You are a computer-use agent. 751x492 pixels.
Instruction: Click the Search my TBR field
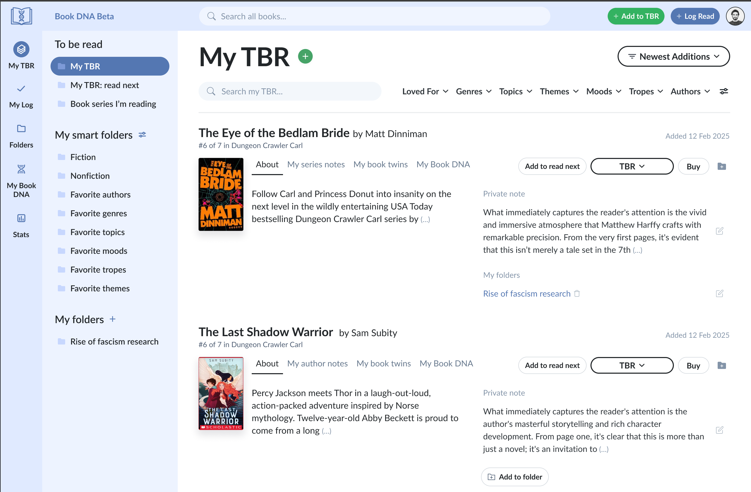click(x=290, y=91)
